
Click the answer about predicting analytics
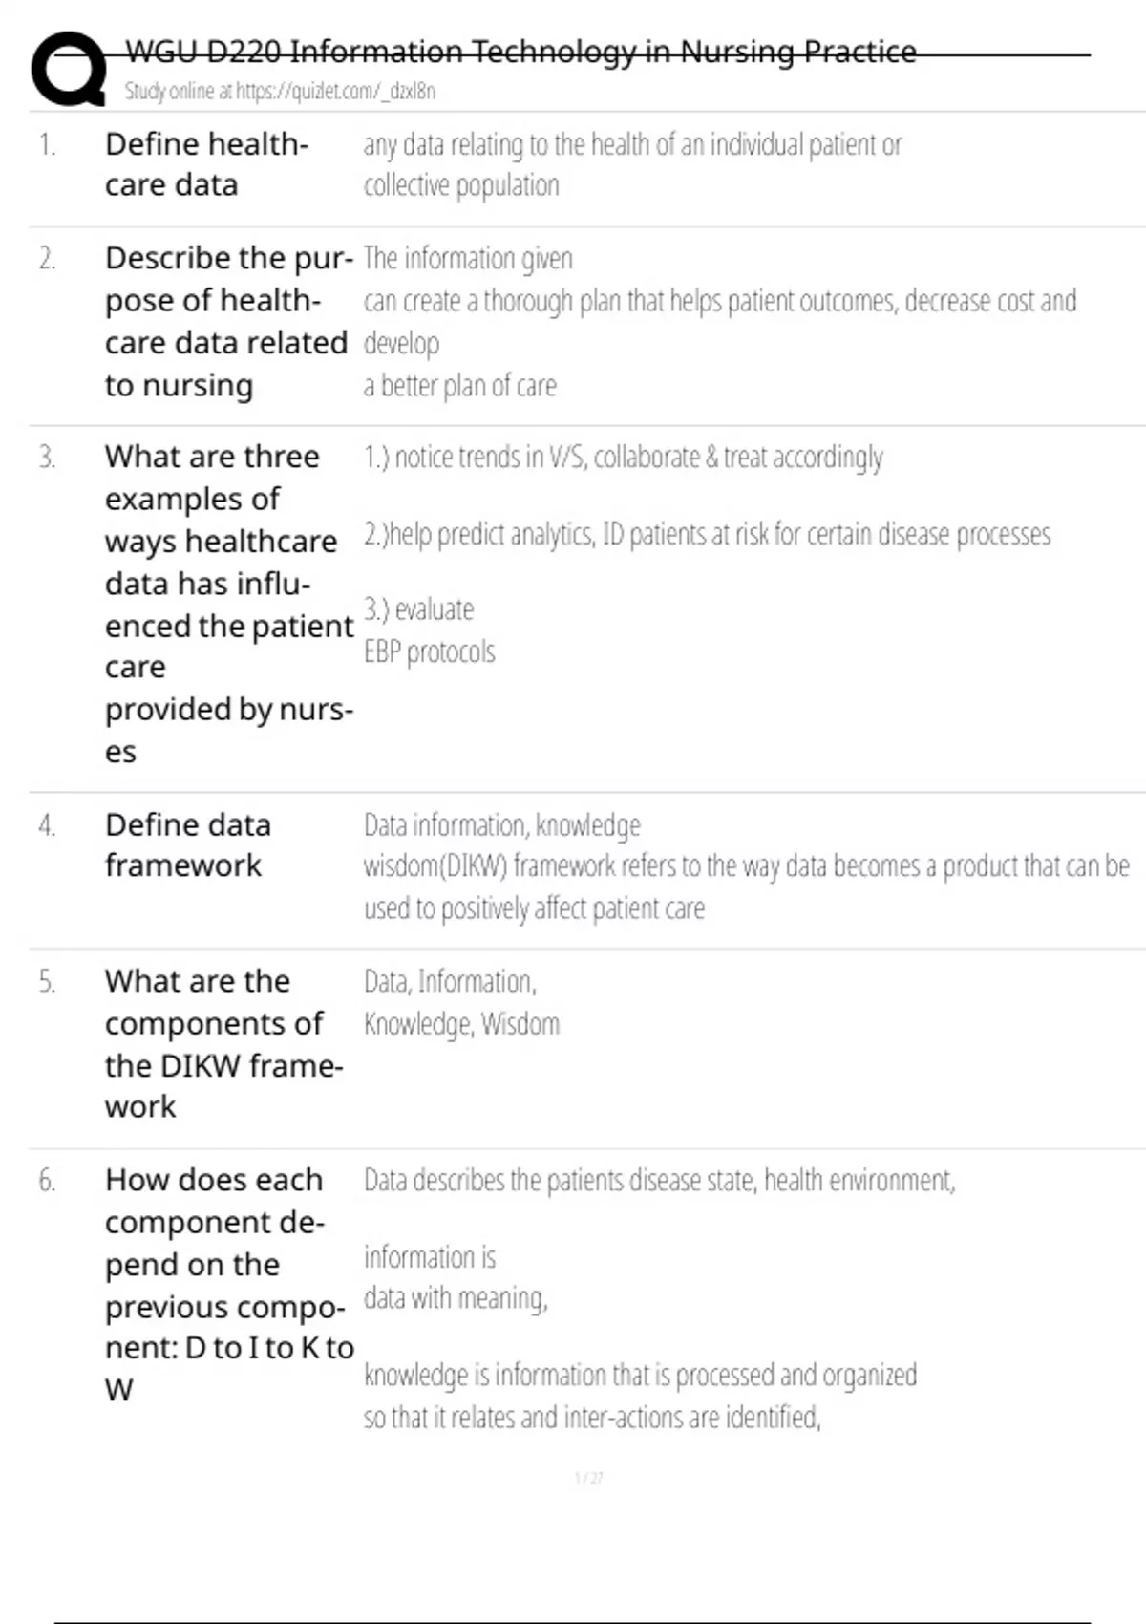point(707,534)
